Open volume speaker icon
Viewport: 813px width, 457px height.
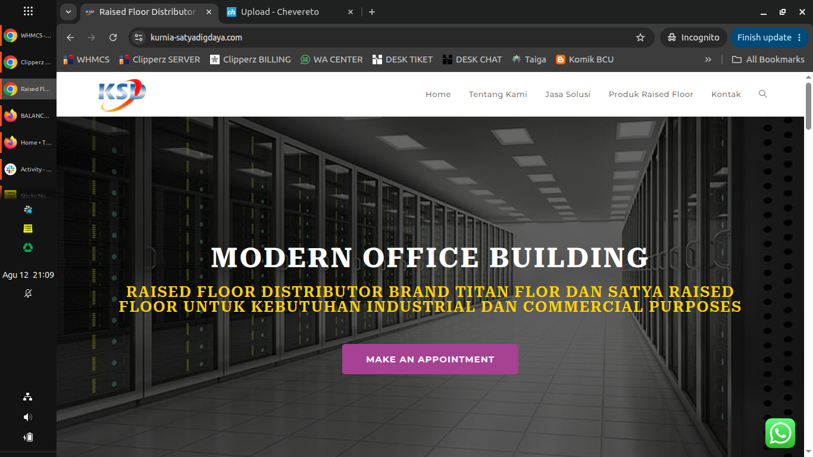pos(28,417)
